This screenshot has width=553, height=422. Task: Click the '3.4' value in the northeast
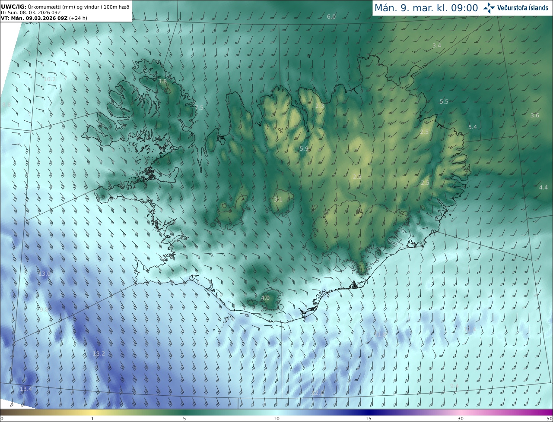point(437,45)
